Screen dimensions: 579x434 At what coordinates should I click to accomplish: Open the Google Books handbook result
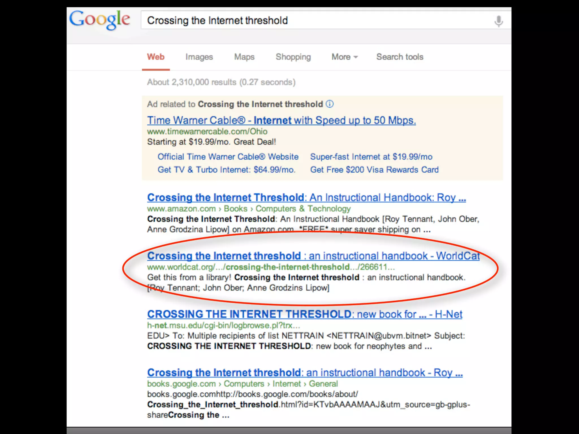click(304, 373)
